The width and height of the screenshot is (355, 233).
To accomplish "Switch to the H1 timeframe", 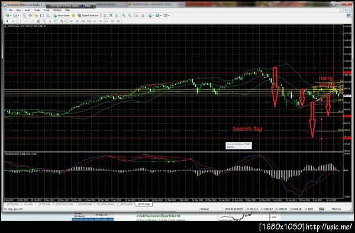I will click(95, 21).
